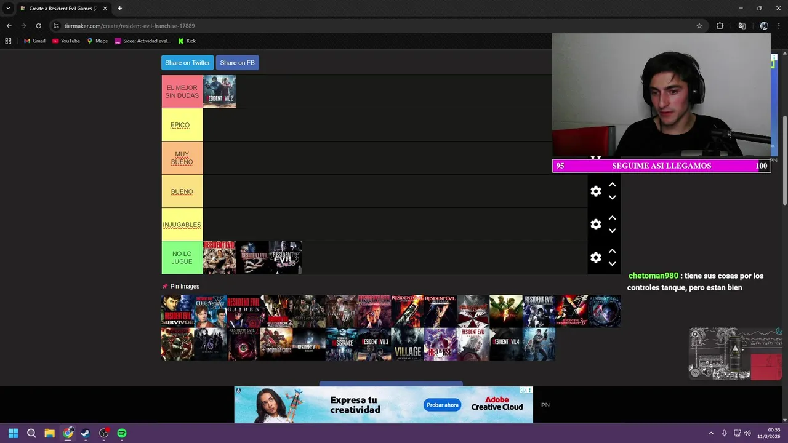Click Pin Images label
Viewport: 788px width, 443px height.
(x=185, y=287)
